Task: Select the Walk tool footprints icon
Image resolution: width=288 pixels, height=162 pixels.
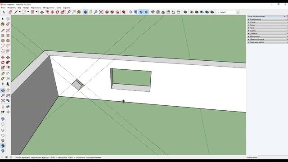Action: tap(3, 112)
